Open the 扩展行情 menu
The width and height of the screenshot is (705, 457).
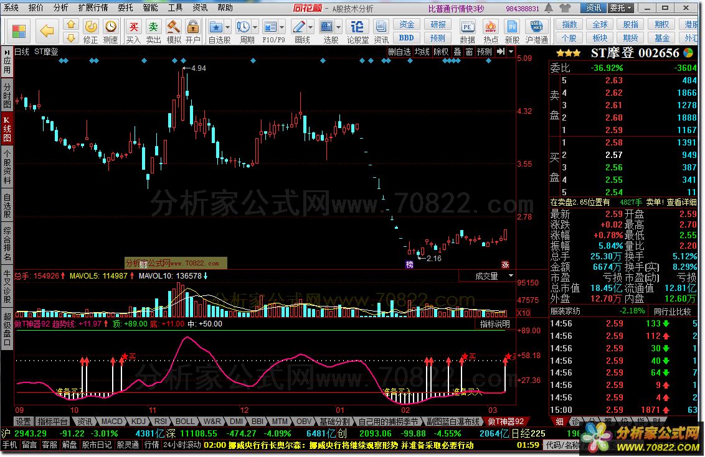pos(93,7)
